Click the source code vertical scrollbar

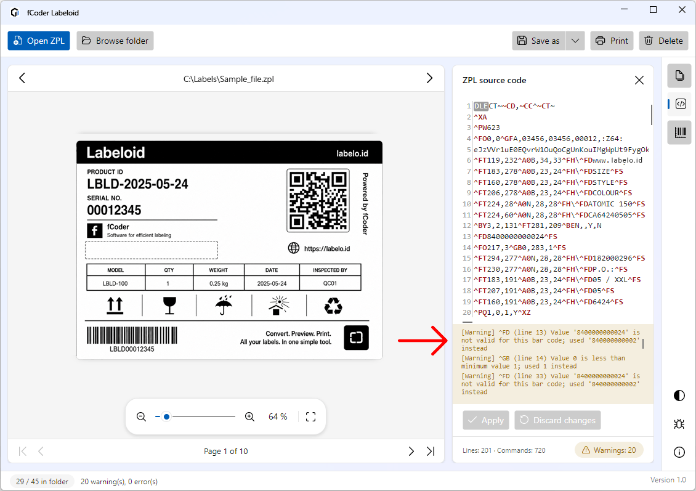pos(651,115)
